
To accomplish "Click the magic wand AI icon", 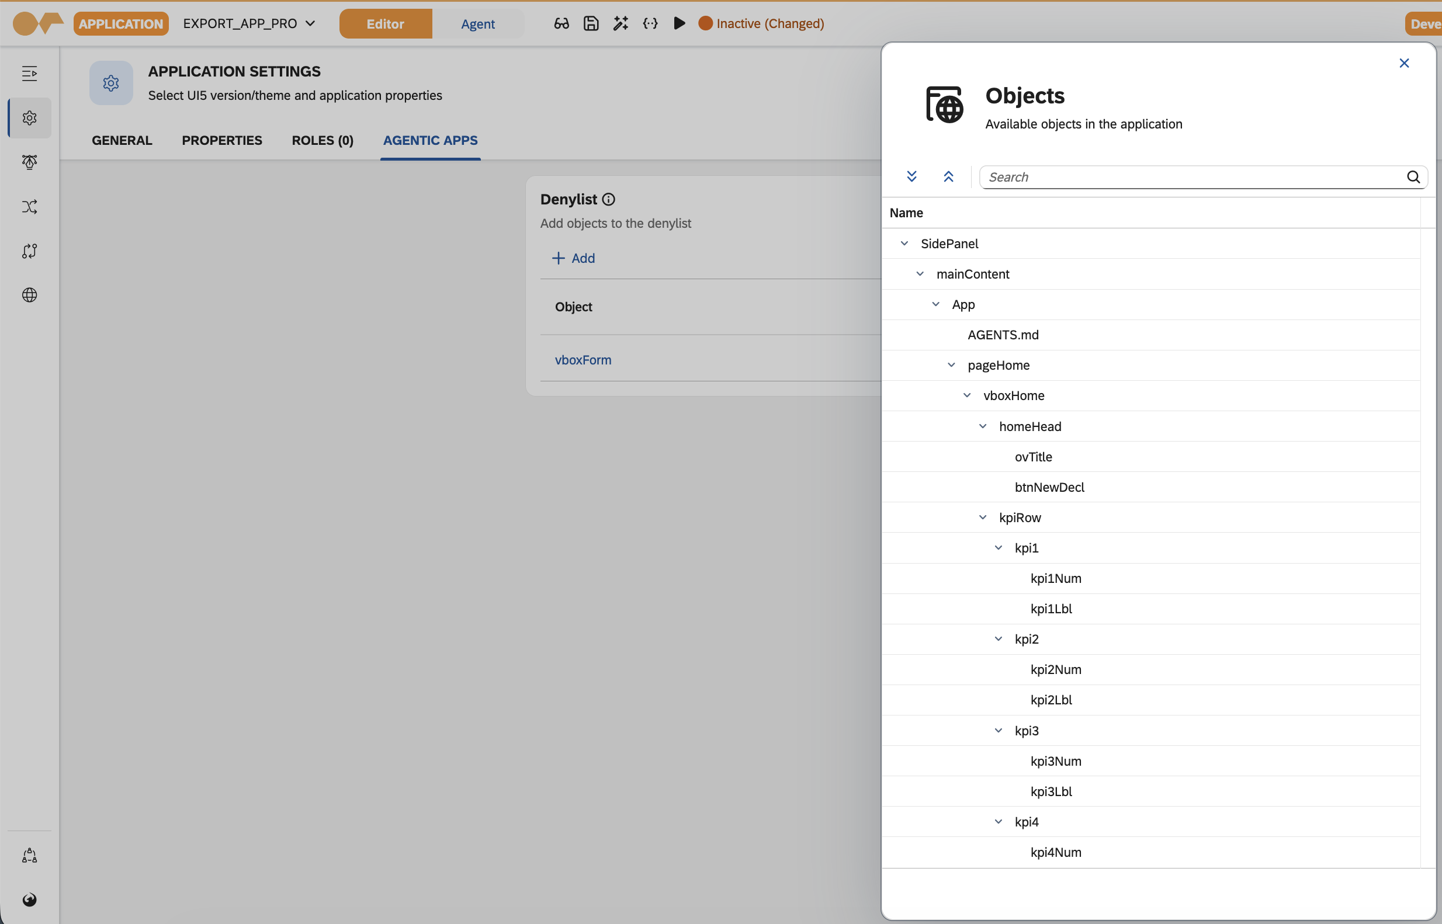I will tap(621, 23).
